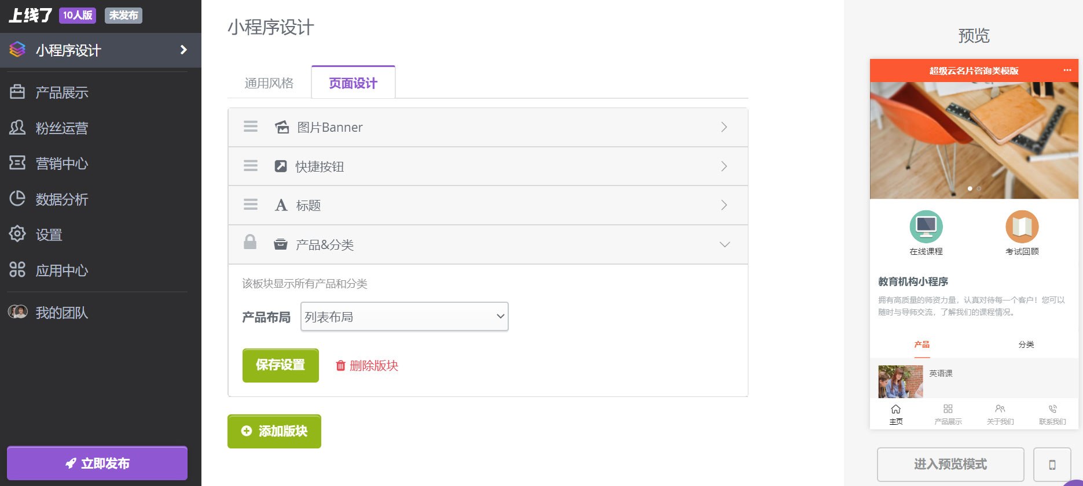The width and height of the screenshot is (1083, 486).
Task: Expand the 图片Banner block
Action: pyautogui.click(x=724, y=127)
